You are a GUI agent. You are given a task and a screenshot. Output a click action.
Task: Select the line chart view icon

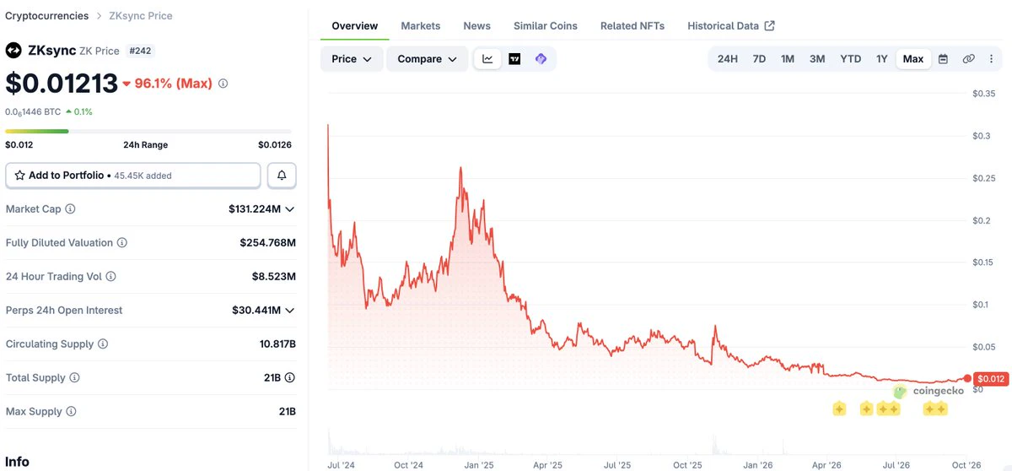pos(487,59)
